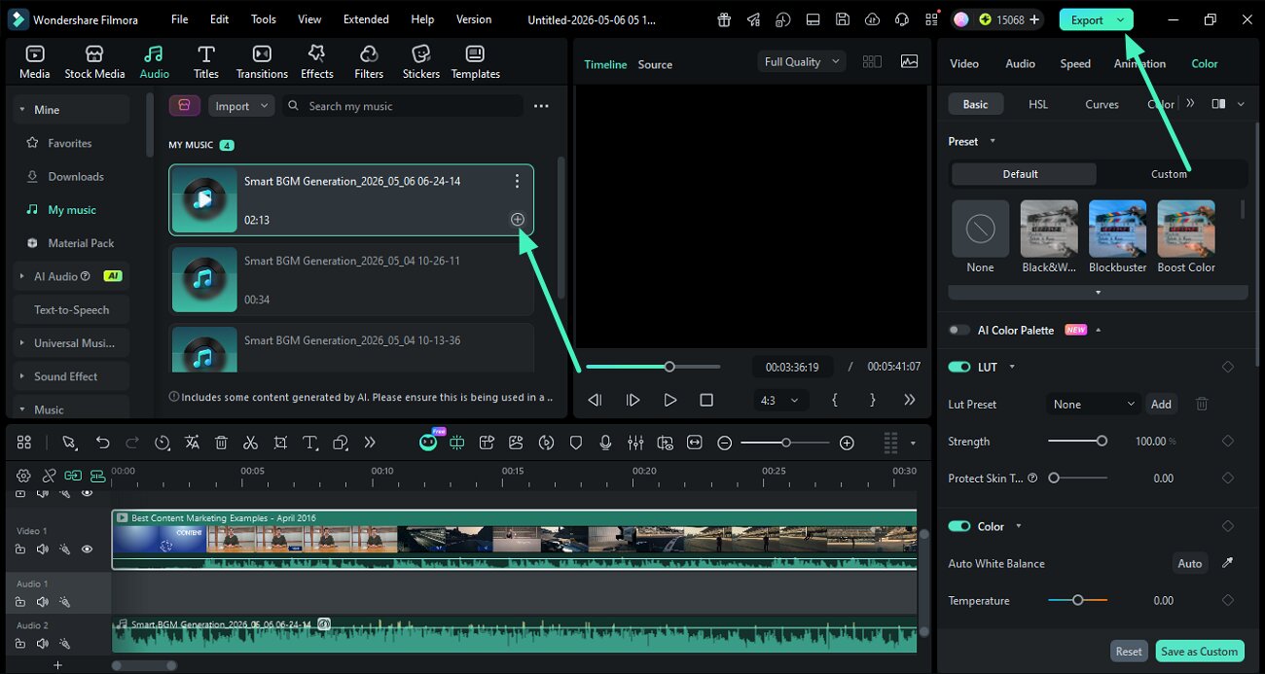Viewport: 1265px width, 674px height.
Task: Click Add next to Lut Preset
Action: point(1161,404)
